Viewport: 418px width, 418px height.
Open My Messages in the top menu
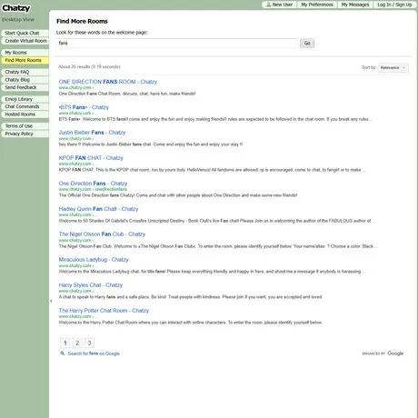(355, 5)
